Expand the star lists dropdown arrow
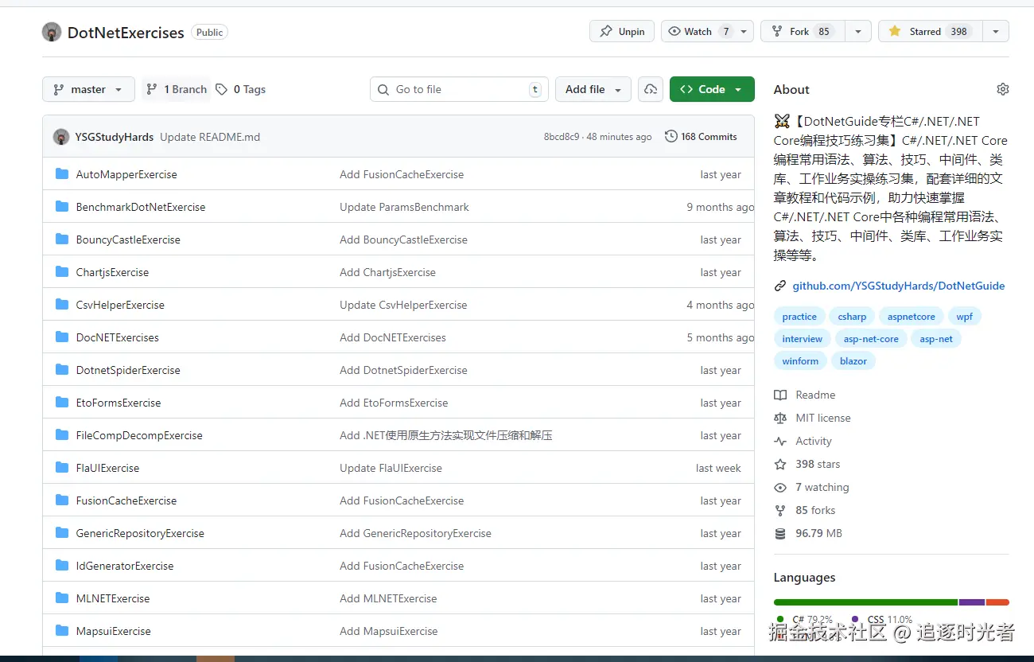Viewport: 1034px width, 662px height. click(996, 32)
